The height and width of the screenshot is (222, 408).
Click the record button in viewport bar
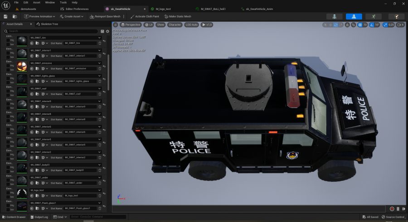click(x=392, y=209)
